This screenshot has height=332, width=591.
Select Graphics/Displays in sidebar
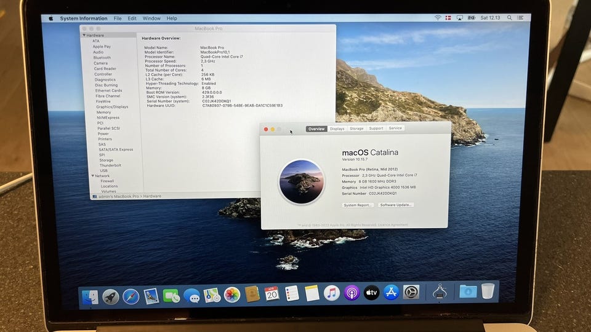(112, 107)
